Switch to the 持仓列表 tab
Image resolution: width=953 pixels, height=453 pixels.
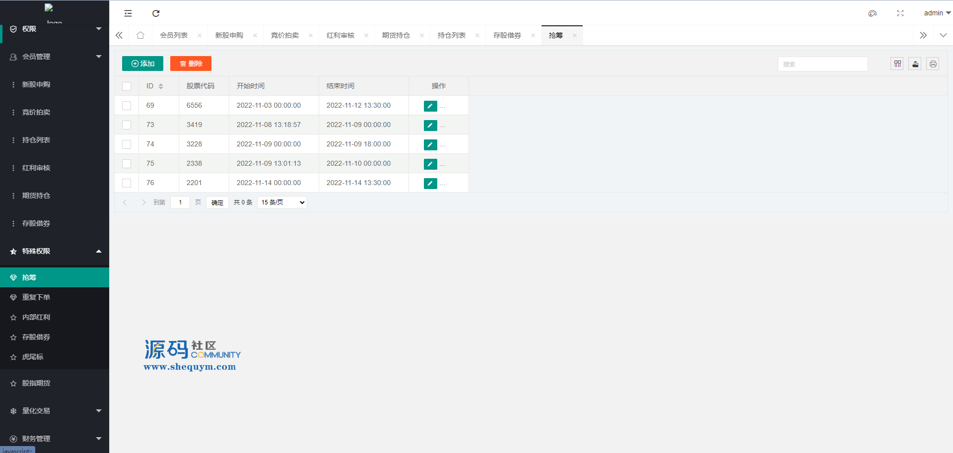click(x=452, y=35)
